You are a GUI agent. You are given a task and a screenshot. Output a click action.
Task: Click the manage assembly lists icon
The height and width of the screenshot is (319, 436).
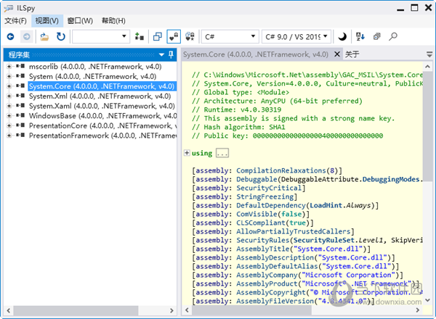coord(139,37)
